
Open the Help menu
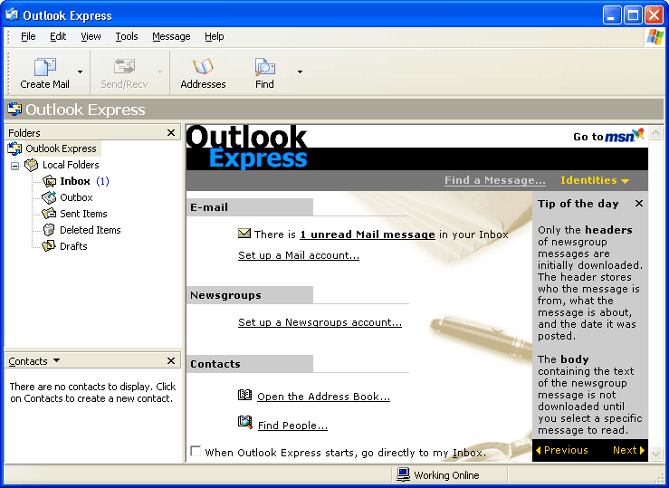click(x=215, y=37)
